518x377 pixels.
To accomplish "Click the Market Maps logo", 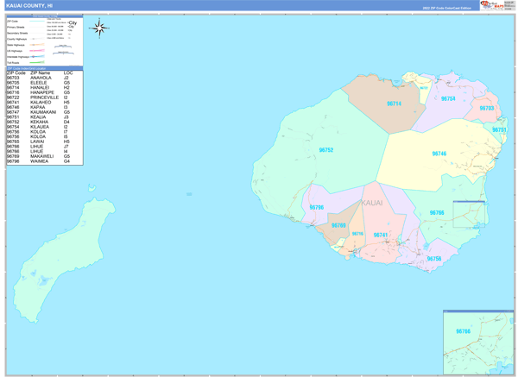I will pos(493,5).
